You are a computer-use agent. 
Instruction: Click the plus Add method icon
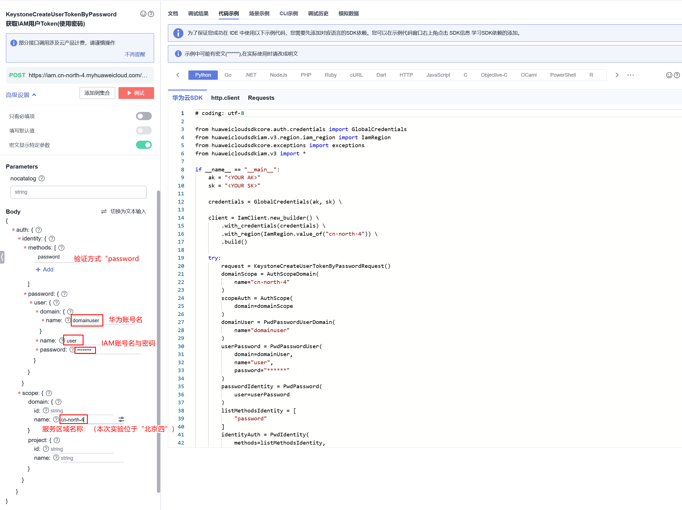tap(38, 270)
